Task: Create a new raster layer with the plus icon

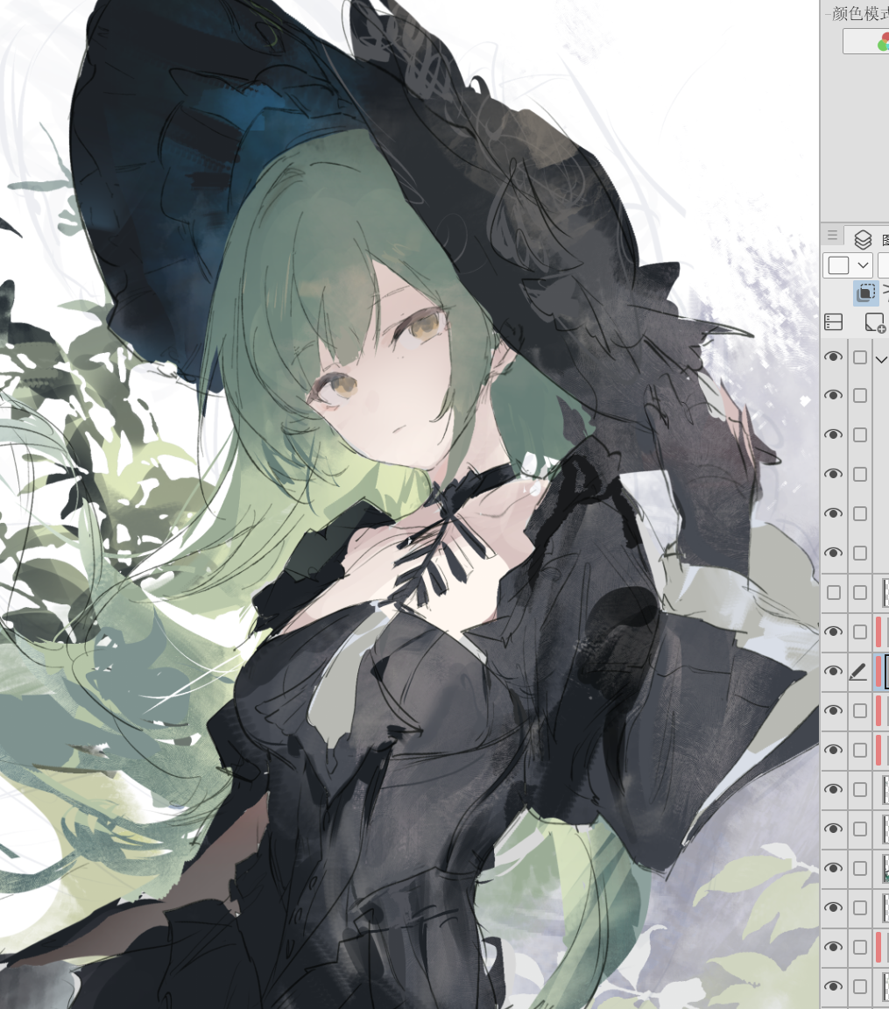Action: tap(875, 322)
